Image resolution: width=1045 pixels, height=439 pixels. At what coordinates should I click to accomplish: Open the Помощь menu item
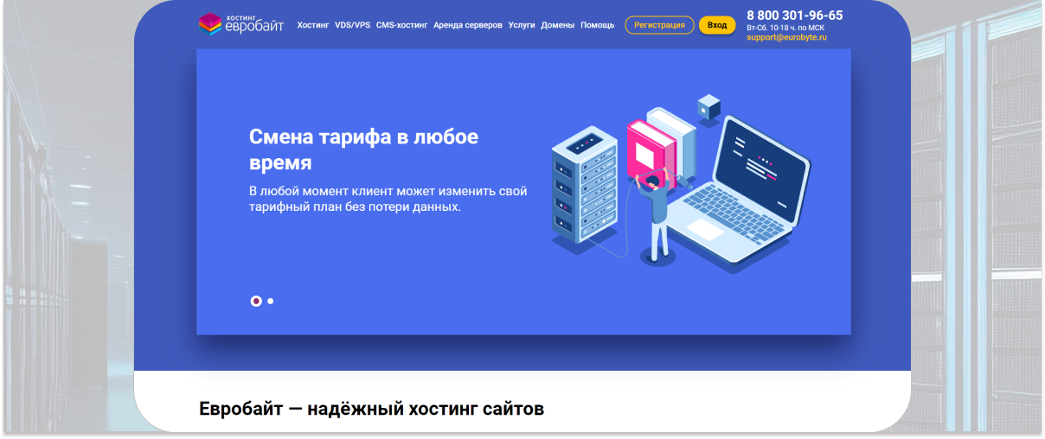pyautogui.click(x=598, y=25)
